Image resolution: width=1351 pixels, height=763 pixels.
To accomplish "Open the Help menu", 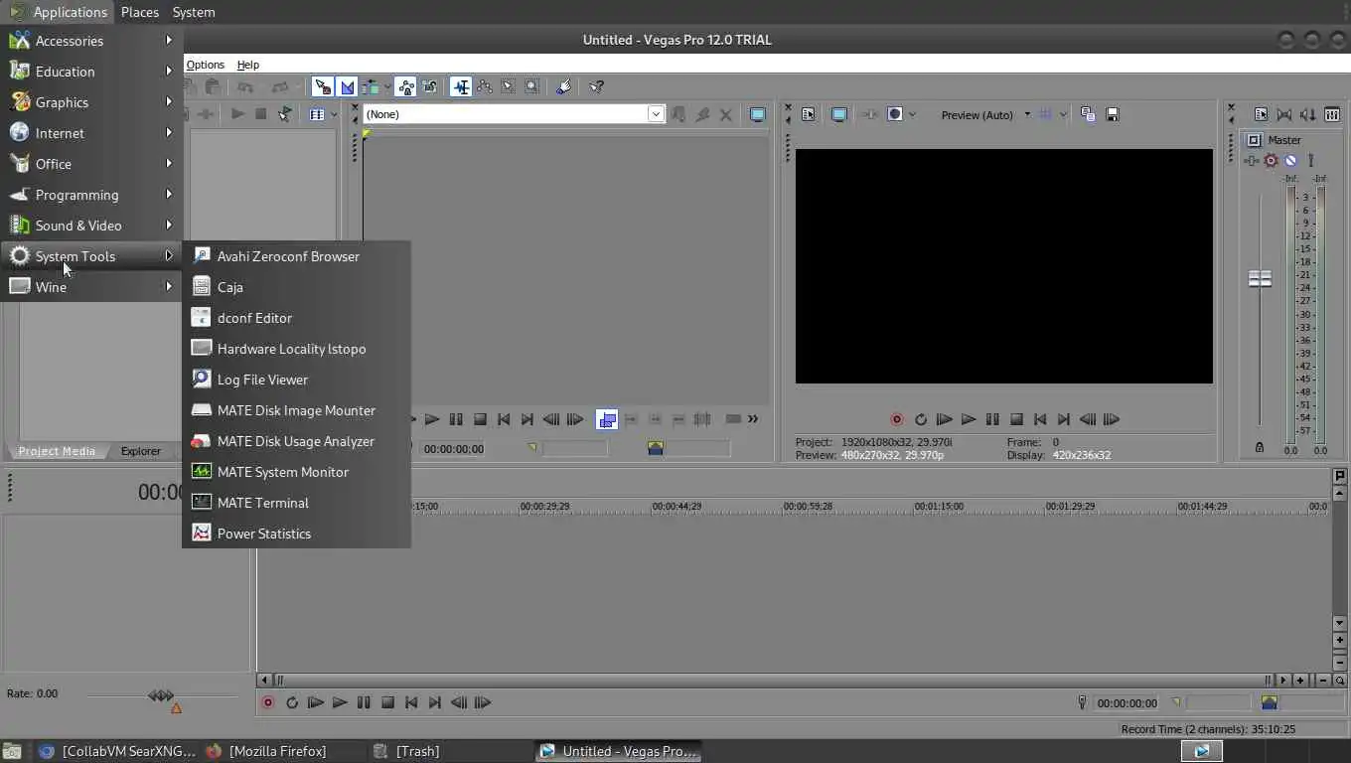I will [248, 65].
